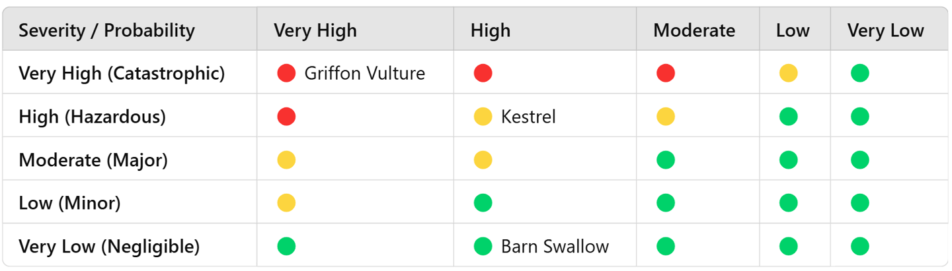Select the Kestrel text label
The height and width of the screenshot is (271, 952).
point(528,117)
